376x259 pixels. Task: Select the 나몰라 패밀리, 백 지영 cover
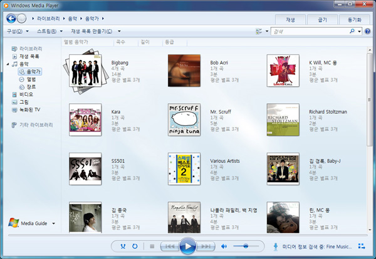pos(184,217)
